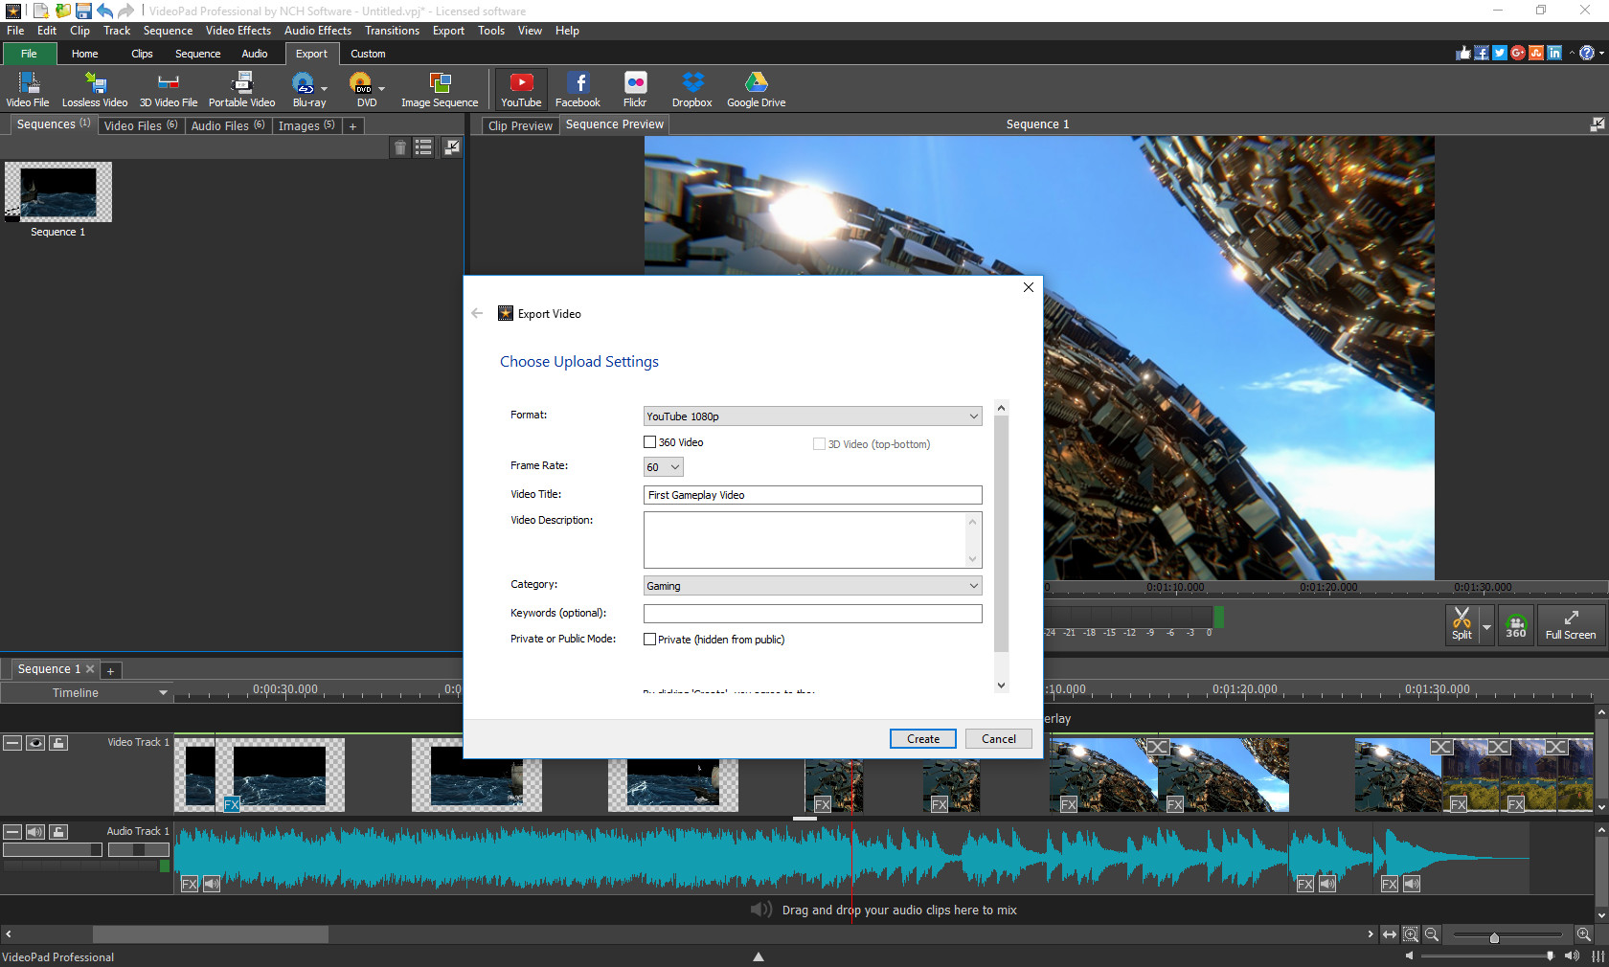This screenshot has width=1609, height=967.
Task: Toggle Video Track 1 visibility eye icon
Action: coord(35,742)
